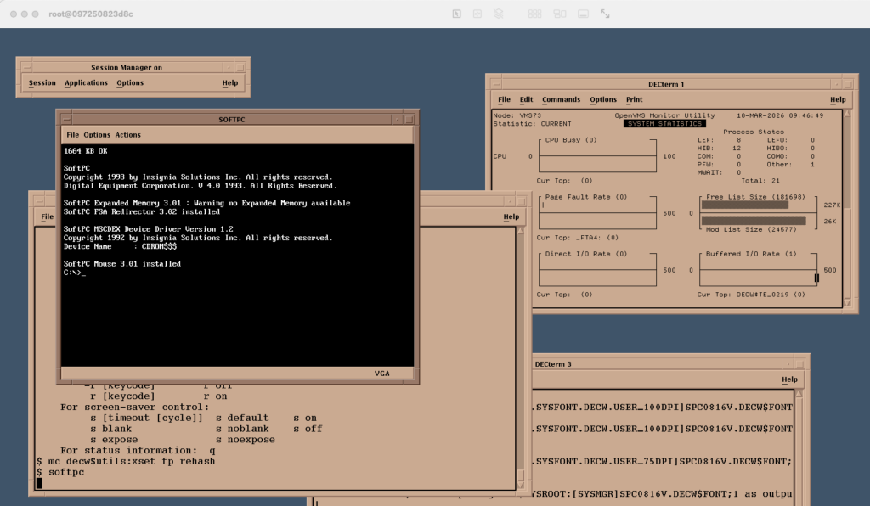This screenshot has width=870, height=506.
Task: Open Options menu in Session Manager
Action: point(130,83)
